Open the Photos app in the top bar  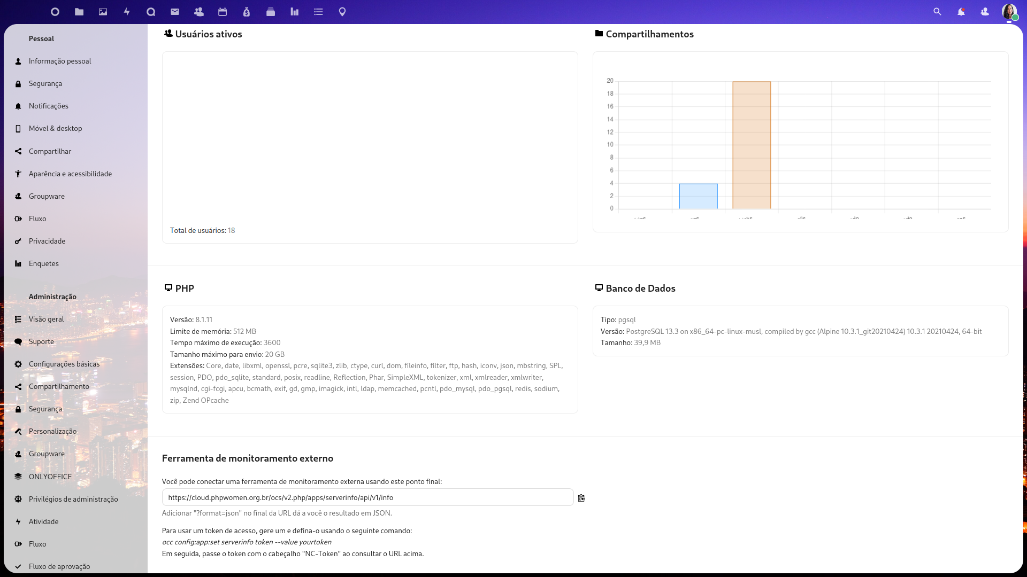point(103,12)
